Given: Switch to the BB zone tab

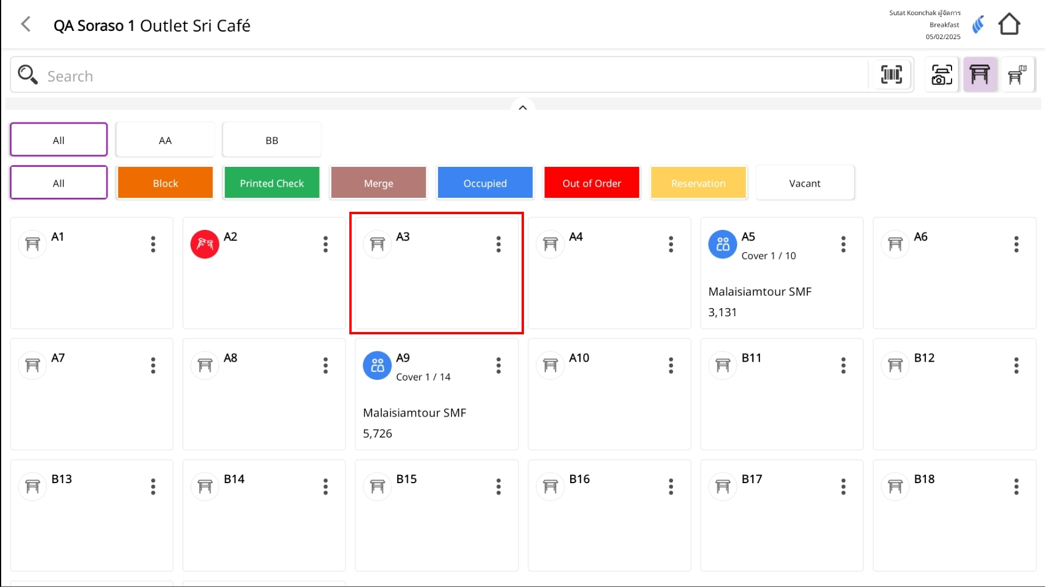Looking at the screenshot, I should tap(272, 140).
